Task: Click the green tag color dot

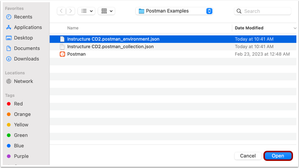Action: coord(9,135)
